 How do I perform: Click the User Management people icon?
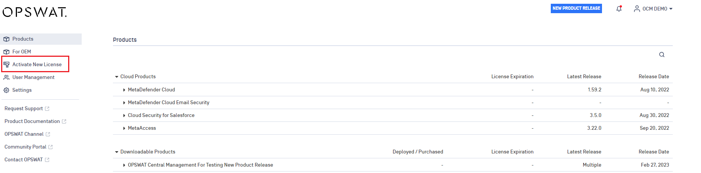tap(6, 77)
